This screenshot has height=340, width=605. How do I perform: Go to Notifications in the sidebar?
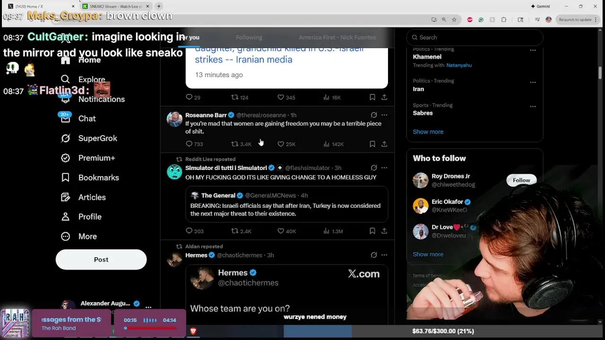click(101, 99)
